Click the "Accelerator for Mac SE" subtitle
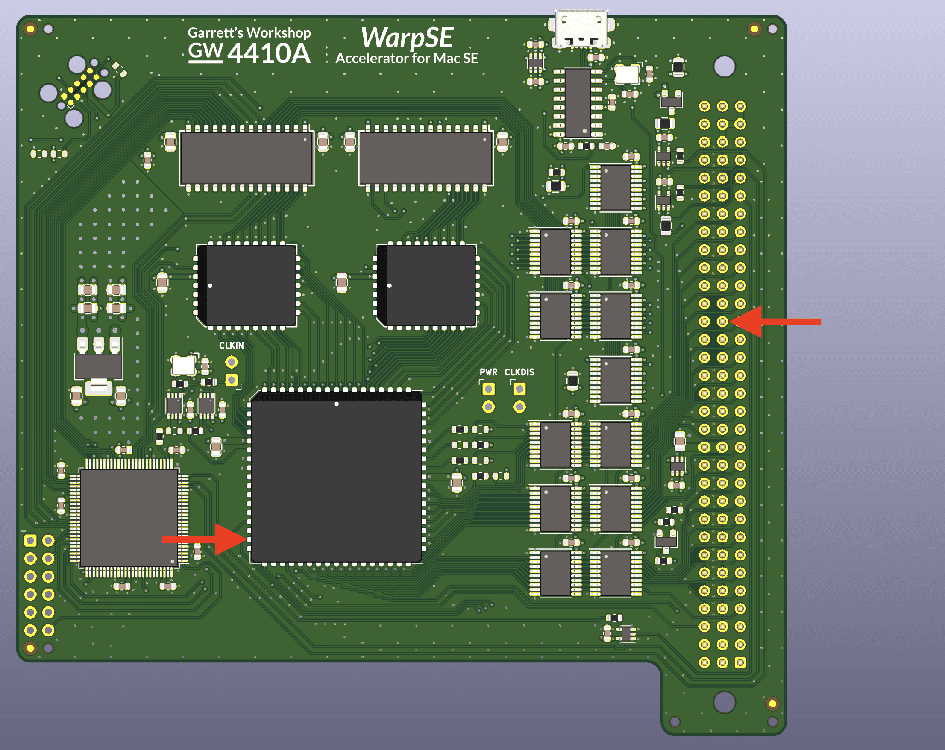Screen dimensions: 945x750 coord(407,58)
